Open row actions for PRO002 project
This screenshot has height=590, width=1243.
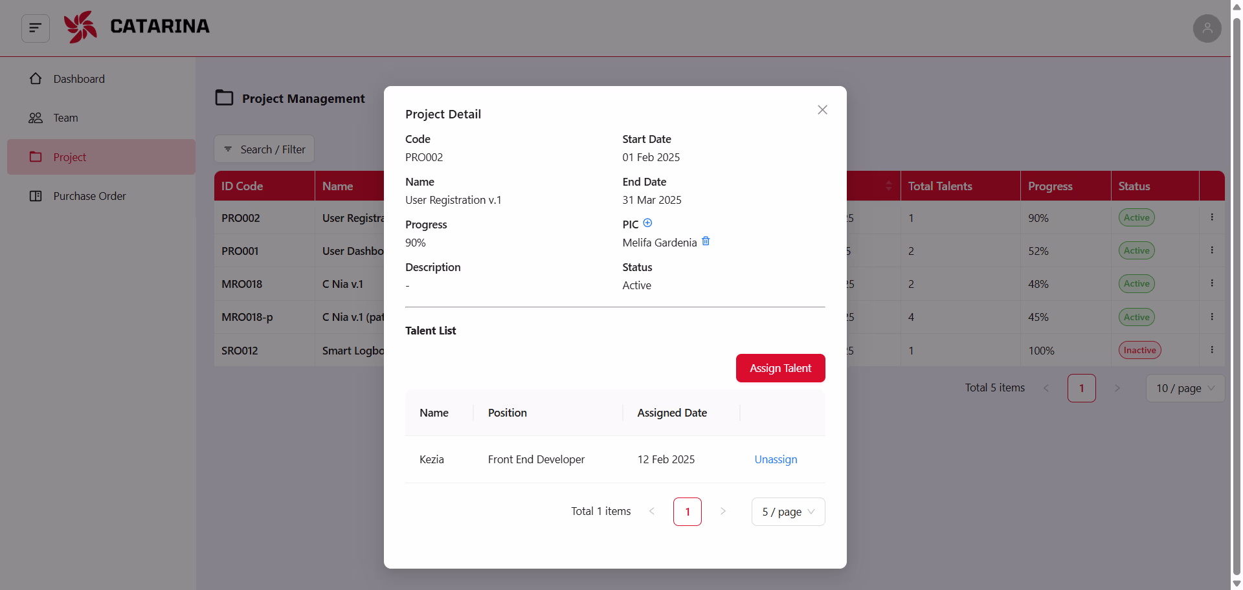click(1212, 217)
